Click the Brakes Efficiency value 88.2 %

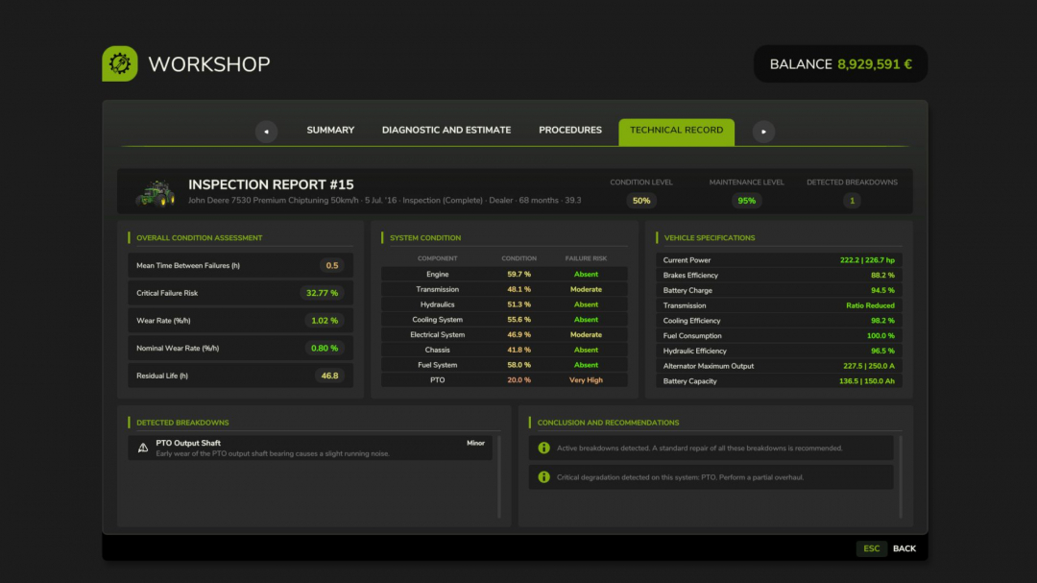pyautogui.click(x=882, y=276)
